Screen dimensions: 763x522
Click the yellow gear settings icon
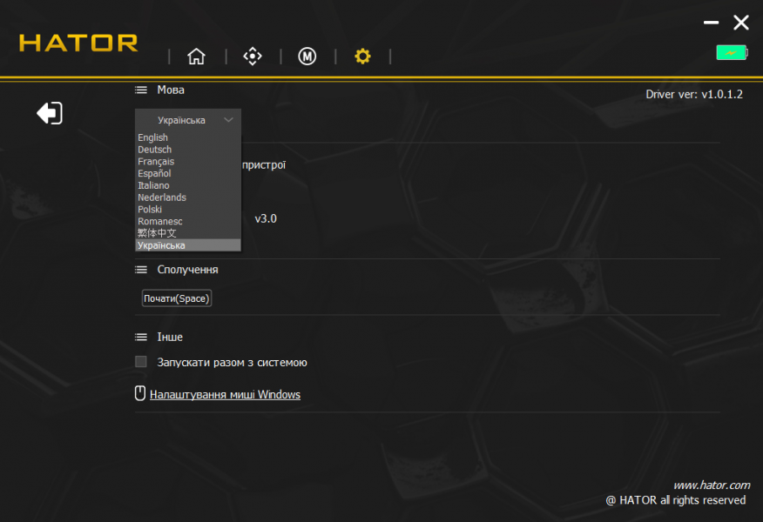point(362,57)
